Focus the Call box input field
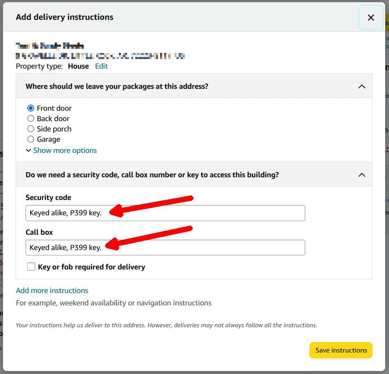The width and height of the screenshot is (389, 374). (x=165, y=248)
